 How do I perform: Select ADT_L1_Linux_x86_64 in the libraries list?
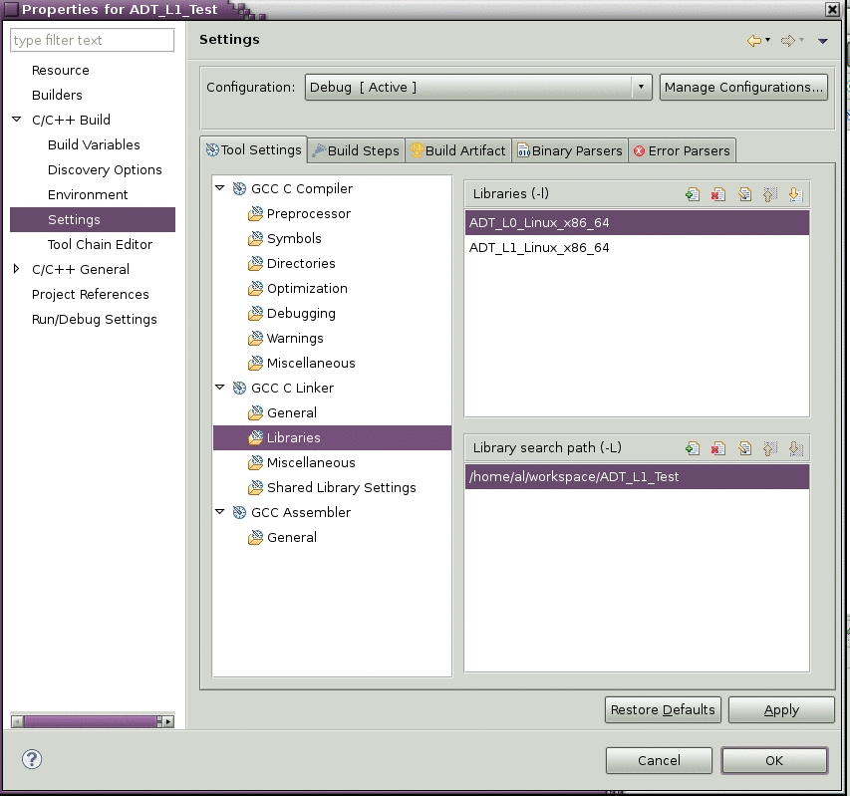(x=539, y=247)
